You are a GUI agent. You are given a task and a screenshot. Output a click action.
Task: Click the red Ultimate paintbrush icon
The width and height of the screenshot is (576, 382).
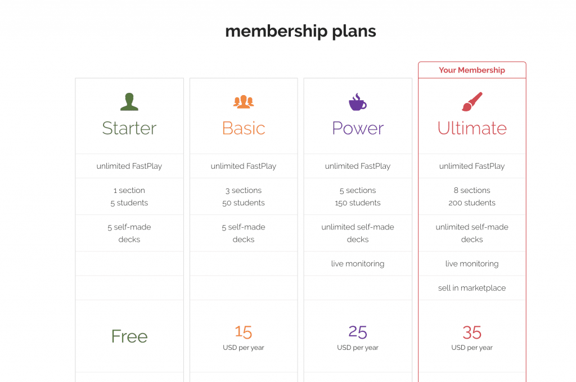472,102
